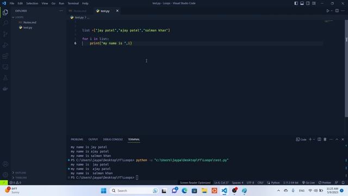Run Python file with play button

pyautogui.click(x=327, y=11)
